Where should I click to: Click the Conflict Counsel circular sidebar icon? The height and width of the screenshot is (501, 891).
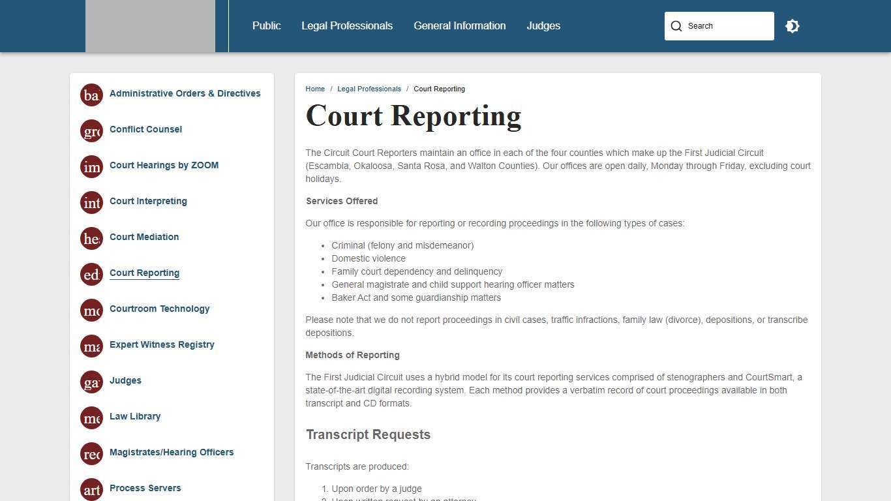pos(91,130)
